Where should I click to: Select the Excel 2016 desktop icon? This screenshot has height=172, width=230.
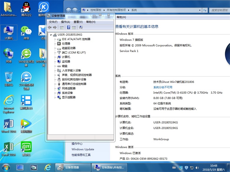click(9, 148)
